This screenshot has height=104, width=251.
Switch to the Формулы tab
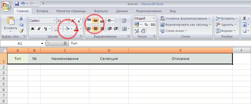pos(101,11)
